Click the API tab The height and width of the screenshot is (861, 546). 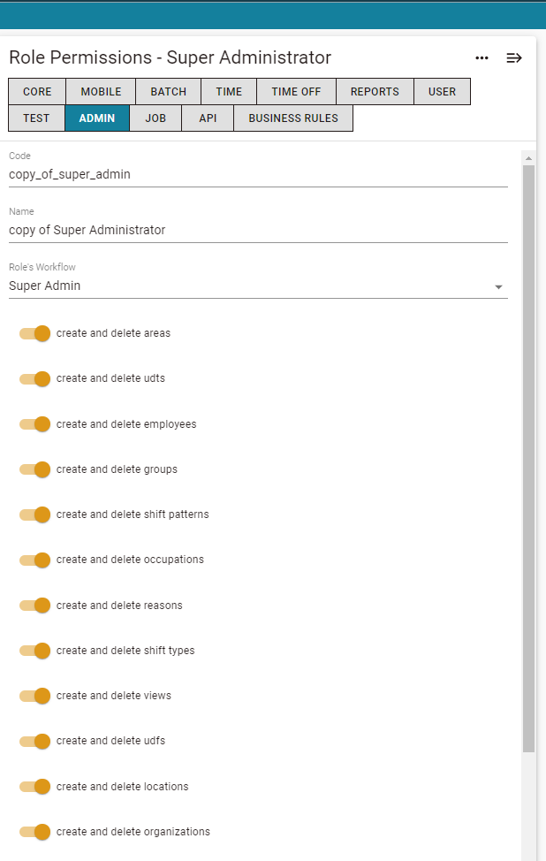coord(208,118)
